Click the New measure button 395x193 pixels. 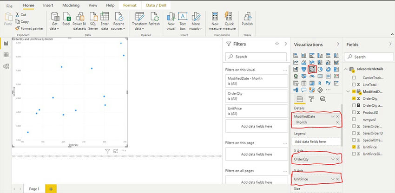point(215,21)
